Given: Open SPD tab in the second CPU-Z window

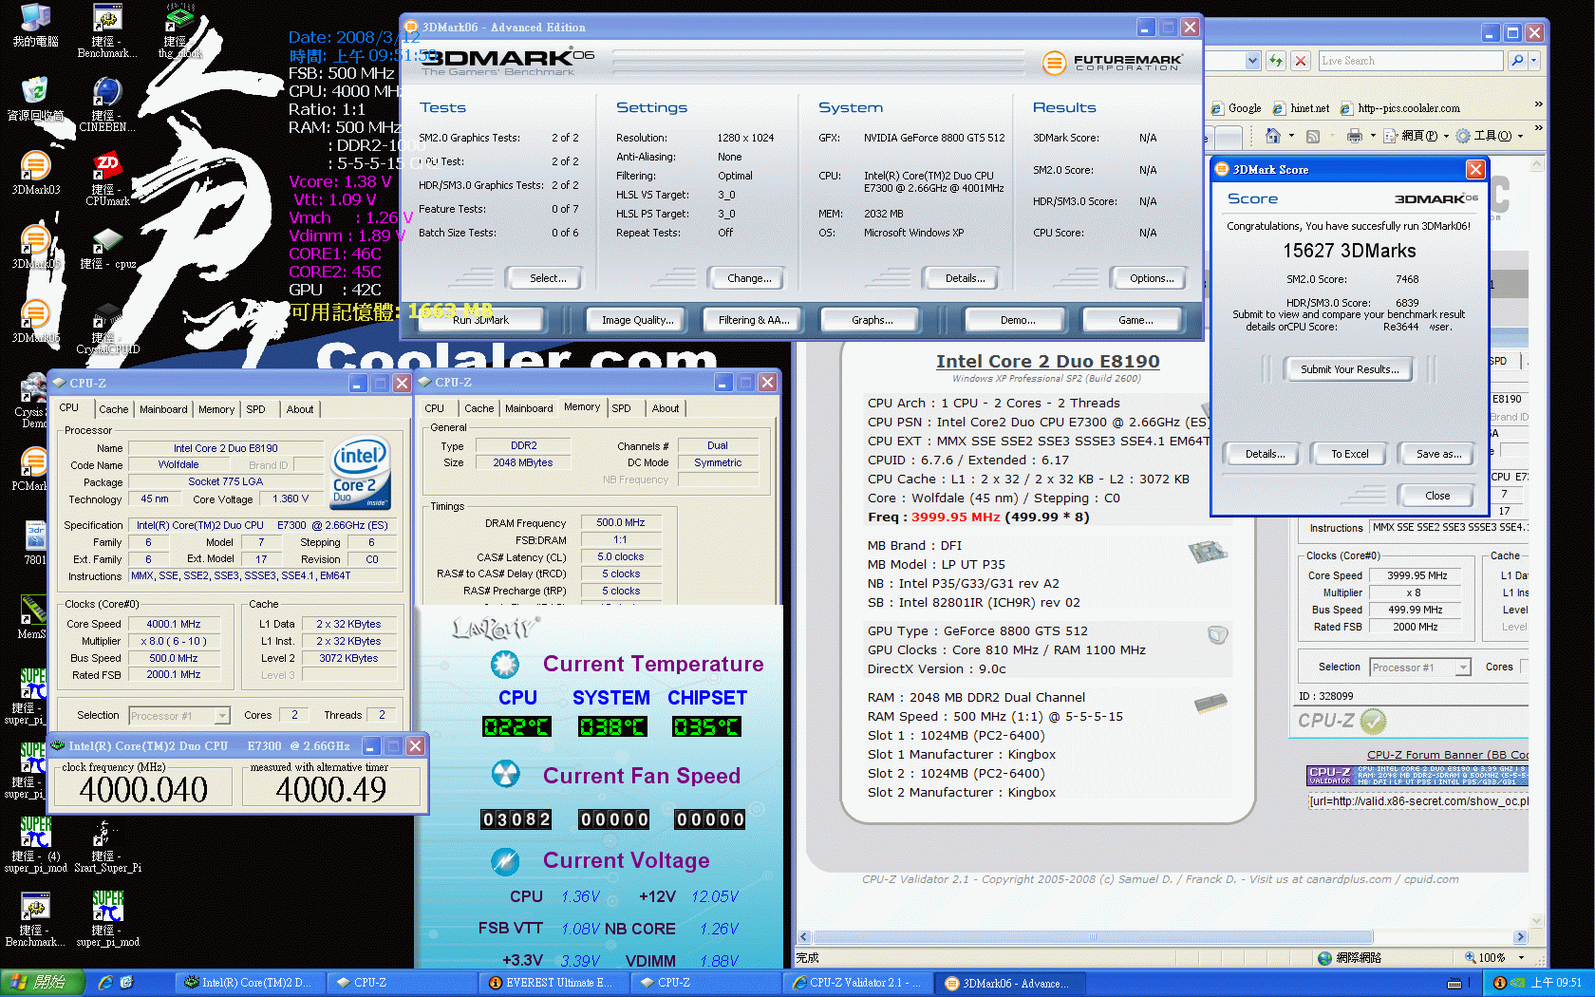Looking at the screenshot, I should pyautogui.click(x=622, y=408).
